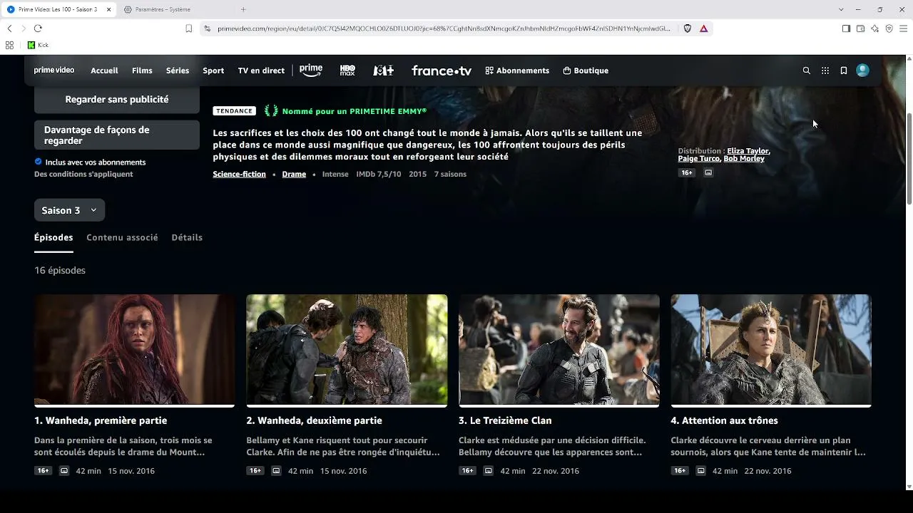The height and width of the screenshot is (513, 913).
Task: Reload the Prime Video page
Action: point(38,28)
